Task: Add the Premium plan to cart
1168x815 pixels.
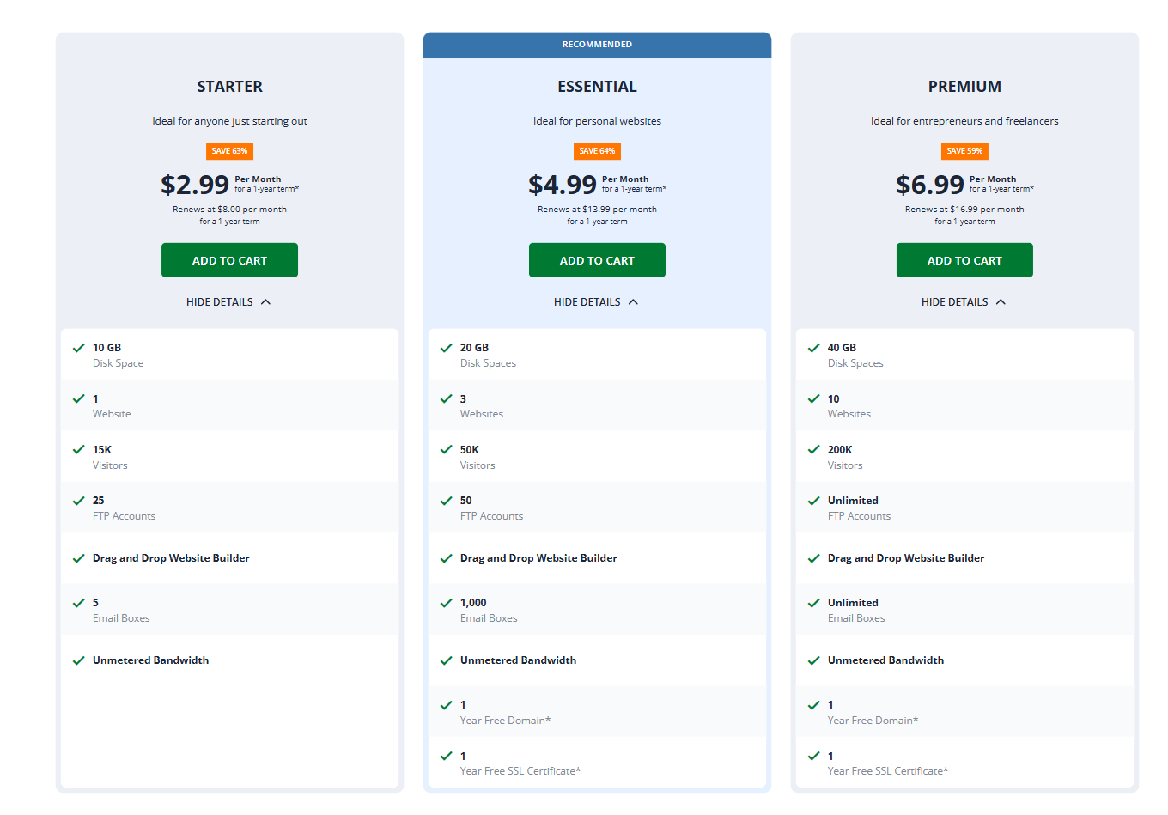Action: 964,260
